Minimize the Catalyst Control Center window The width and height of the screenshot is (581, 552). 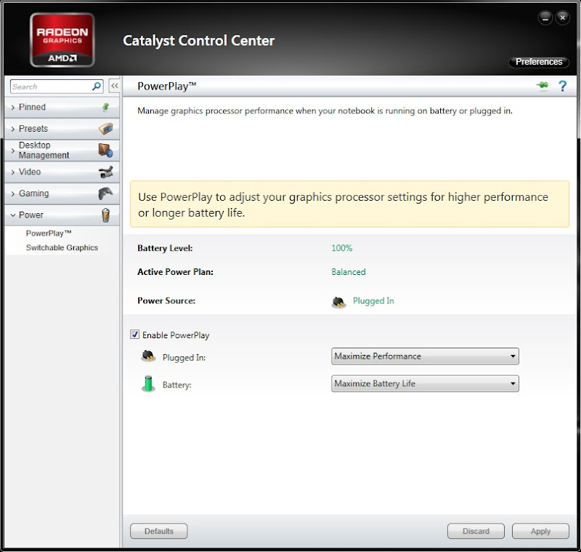click(545, 17)
